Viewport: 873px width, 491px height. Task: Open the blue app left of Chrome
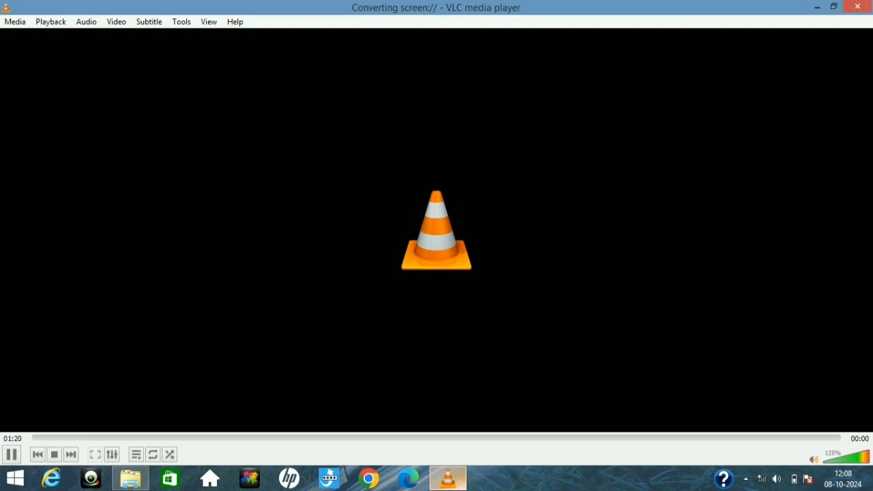(x=329, y=479)
